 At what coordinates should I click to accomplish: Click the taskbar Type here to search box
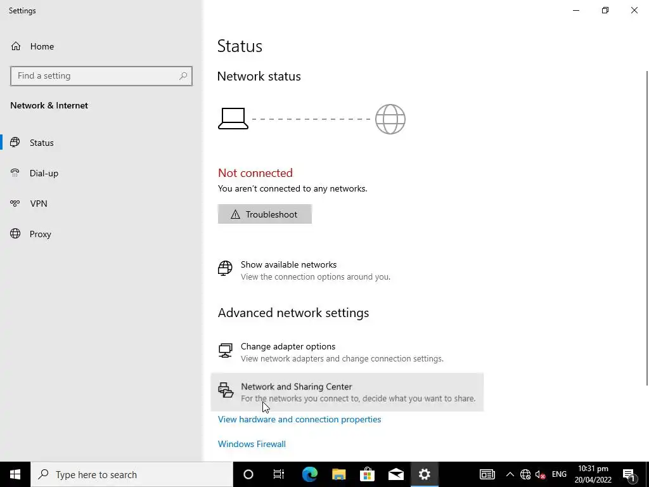pos(132,474)
